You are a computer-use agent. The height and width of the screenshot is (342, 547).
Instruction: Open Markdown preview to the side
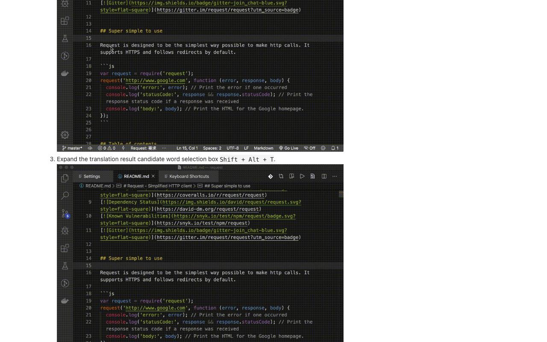click(292, 176)
